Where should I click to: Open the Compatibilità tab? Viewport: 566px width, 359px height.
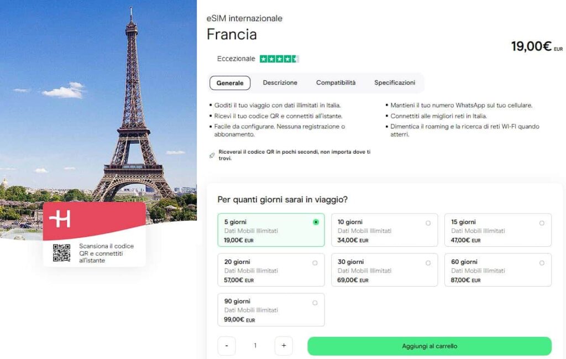pyautogui.click(x=336, y=82)
